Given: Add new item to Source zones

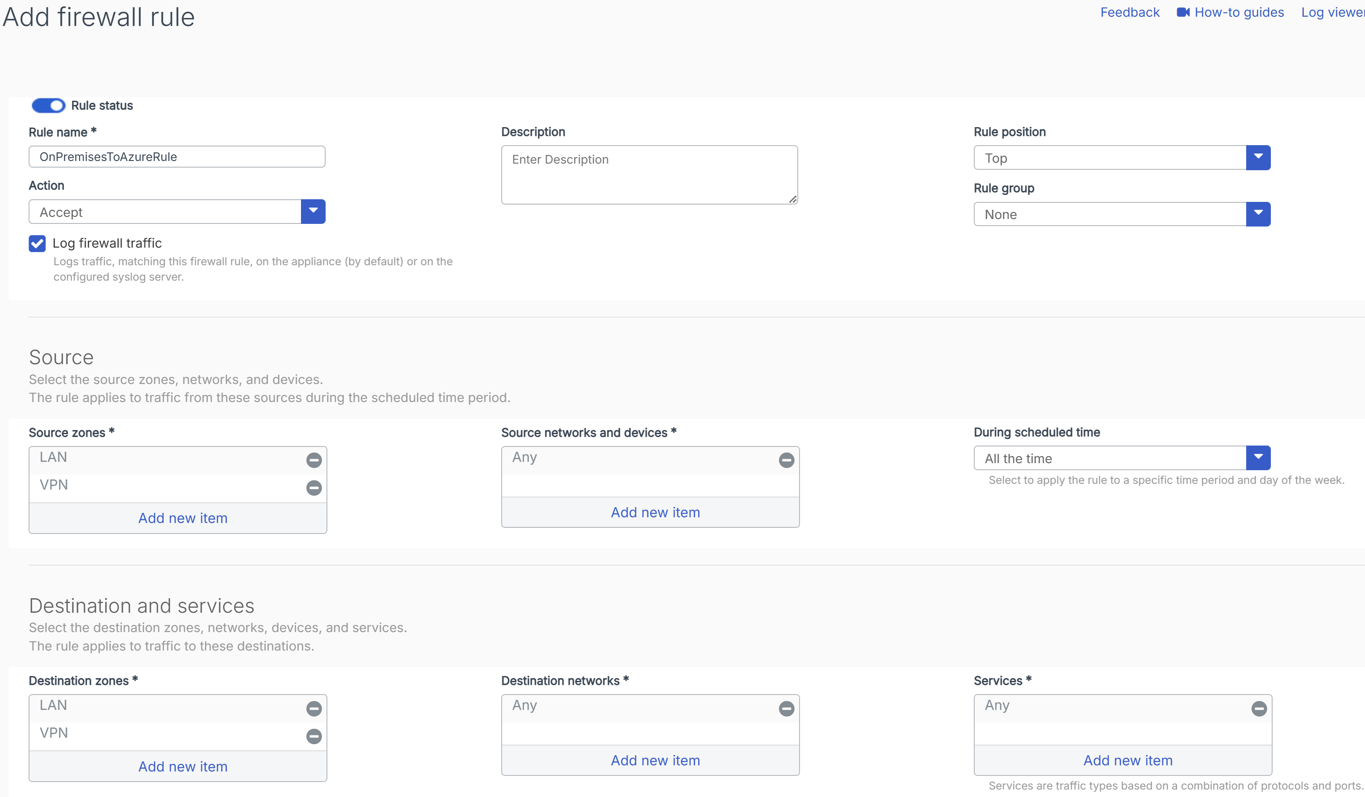Looking at the screenshot, I should click(183, 518).
